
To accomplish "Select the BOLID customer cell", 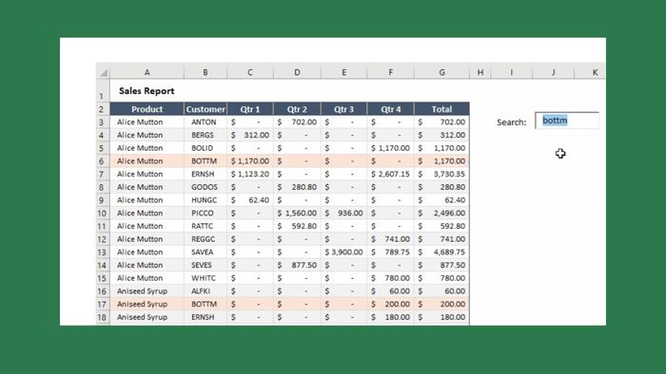I will [206, 148].
